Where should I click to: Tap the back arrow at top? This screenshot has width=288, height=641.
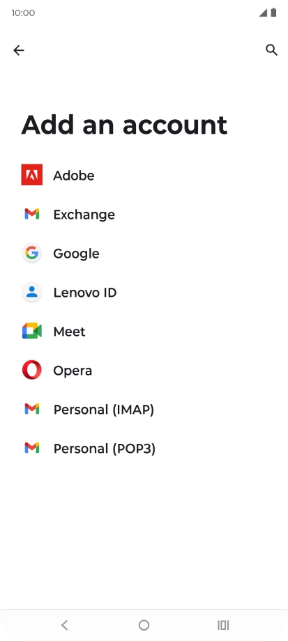(x=18, y=50)
